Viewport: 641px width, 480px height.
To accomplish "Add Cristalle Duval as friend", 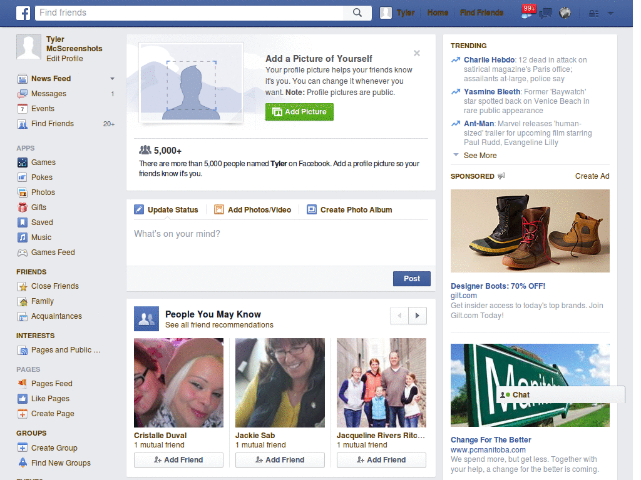I will 178,460.
